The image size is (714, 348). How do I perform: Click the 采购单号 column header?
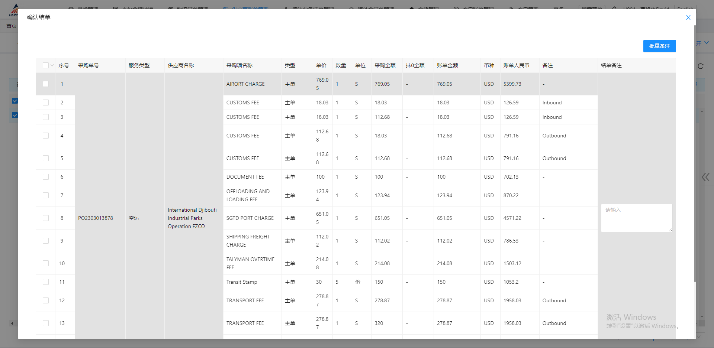[89, 65]
